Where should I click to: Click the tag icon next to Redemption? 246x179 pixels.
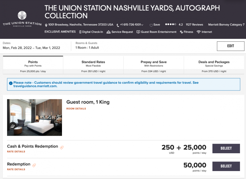tap(34, 165)
